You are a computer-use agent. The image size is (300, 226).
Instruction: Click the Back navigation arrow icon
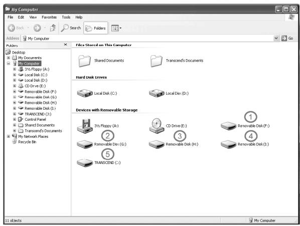click(x=12, y=28)
